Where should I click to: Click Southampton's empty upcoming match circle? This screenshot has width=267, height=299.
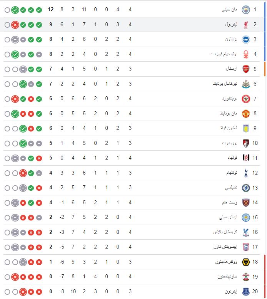(x=7, y=277)
